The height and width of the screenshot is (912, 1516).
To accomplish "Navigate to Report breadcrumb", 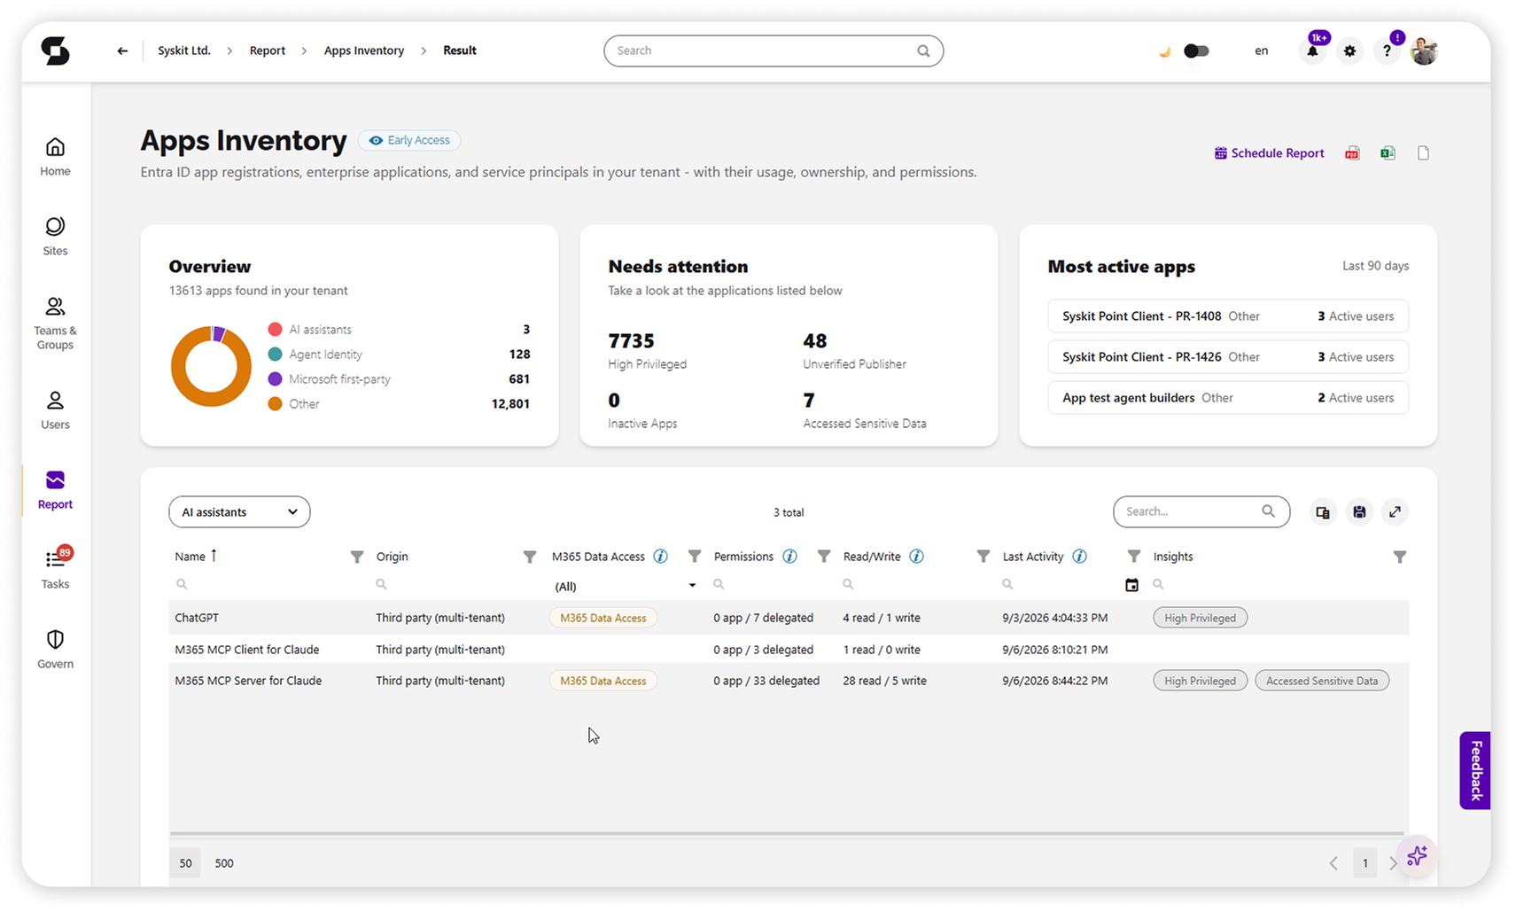I will (268, 51).
